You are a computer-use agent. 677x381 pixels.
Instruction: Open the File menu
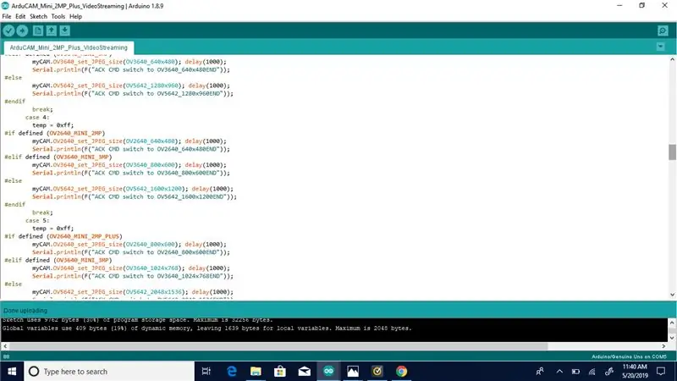[x=7, y=16]
